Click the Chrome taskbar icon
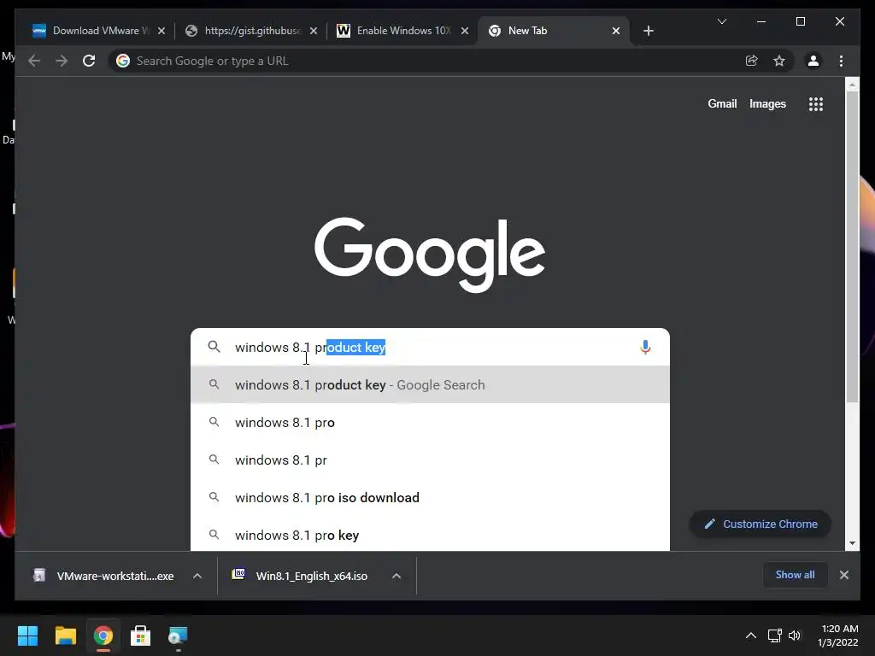875x656 pixels. click(x=103, y=635)
